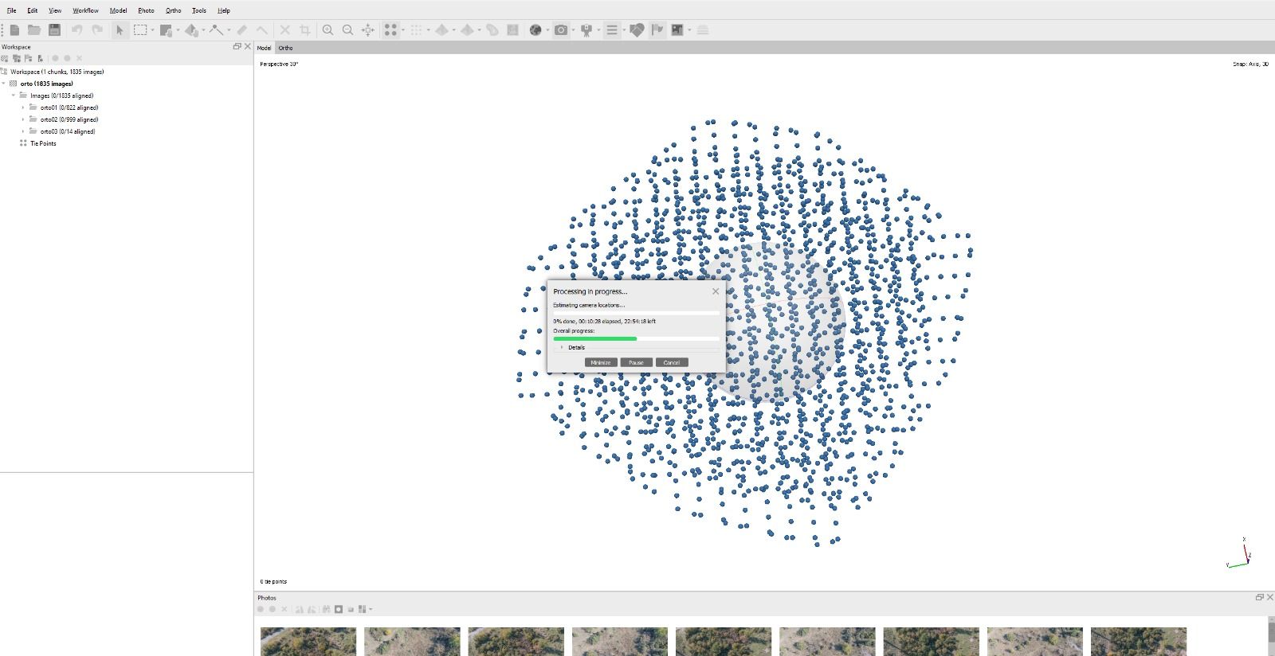This screenshot has width=1275, height=656.
Task: Save project using the floppy disk icon
Action: point(54,30)
